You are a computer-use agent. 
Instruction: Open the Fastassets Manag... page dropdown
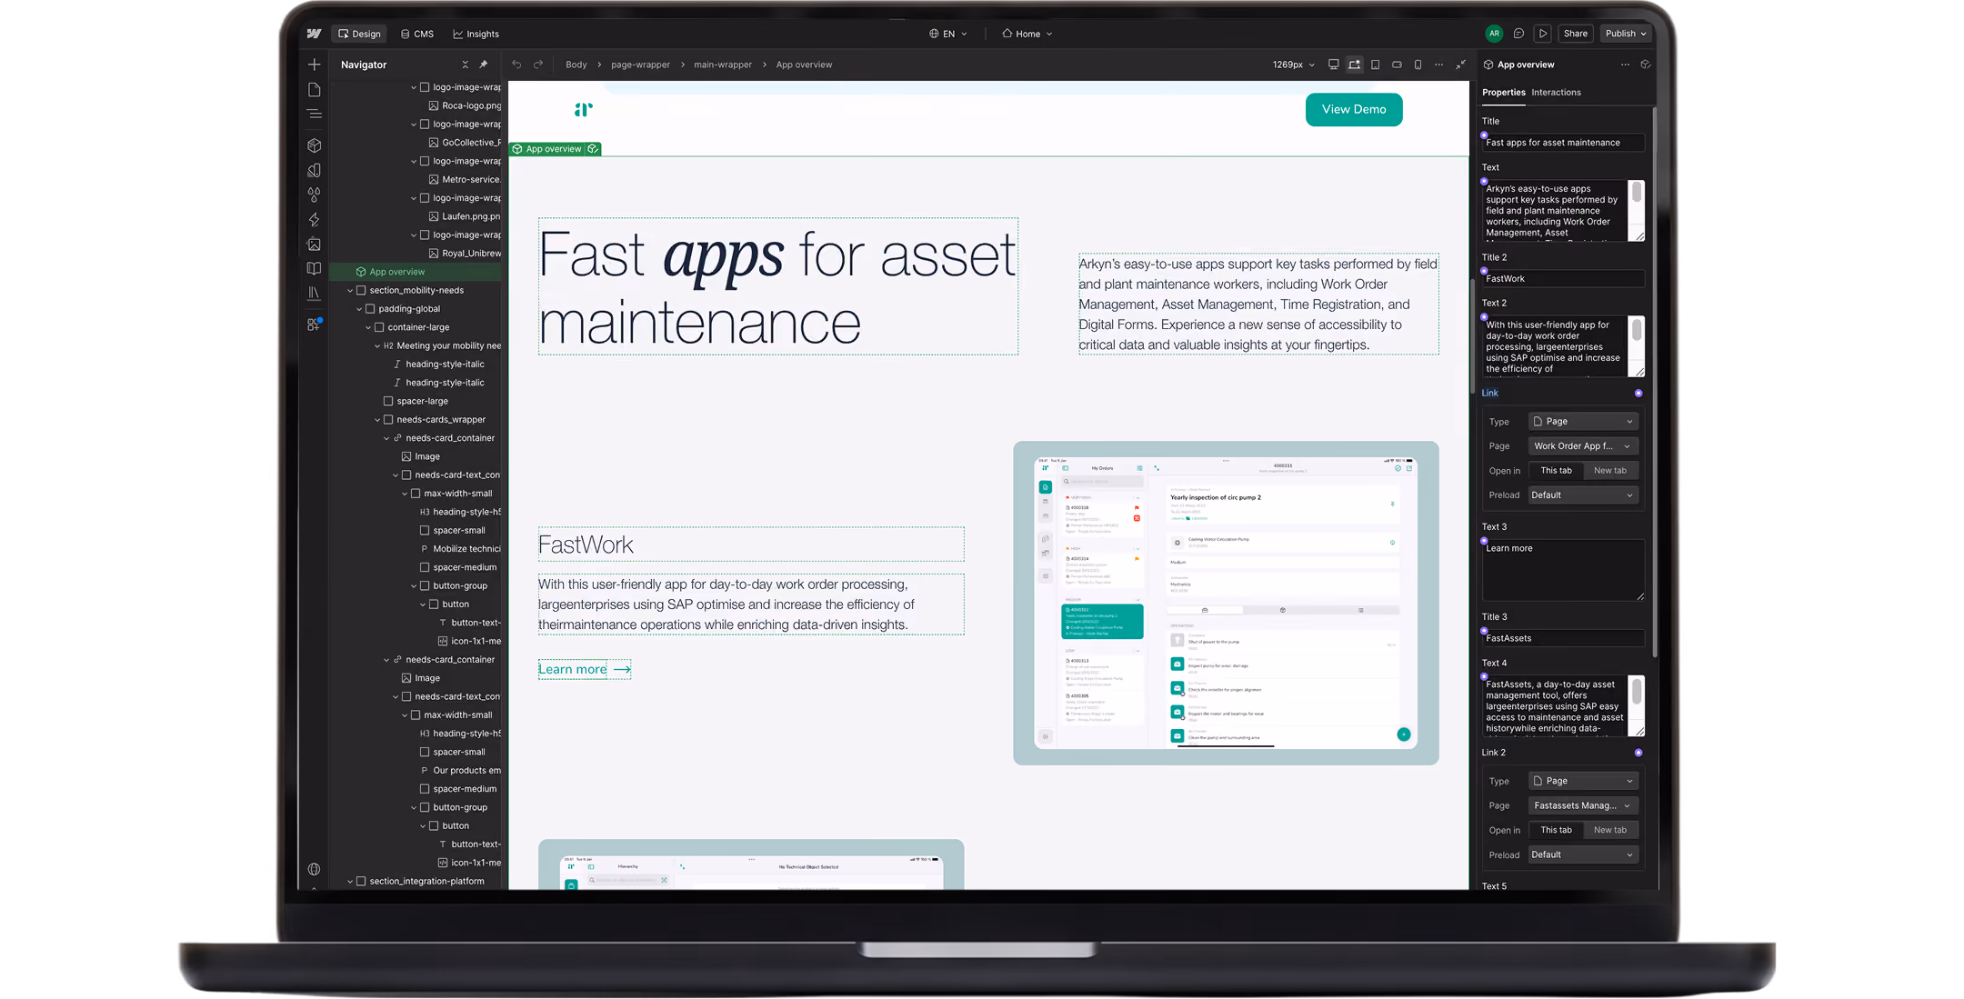tap(1582, 805)
